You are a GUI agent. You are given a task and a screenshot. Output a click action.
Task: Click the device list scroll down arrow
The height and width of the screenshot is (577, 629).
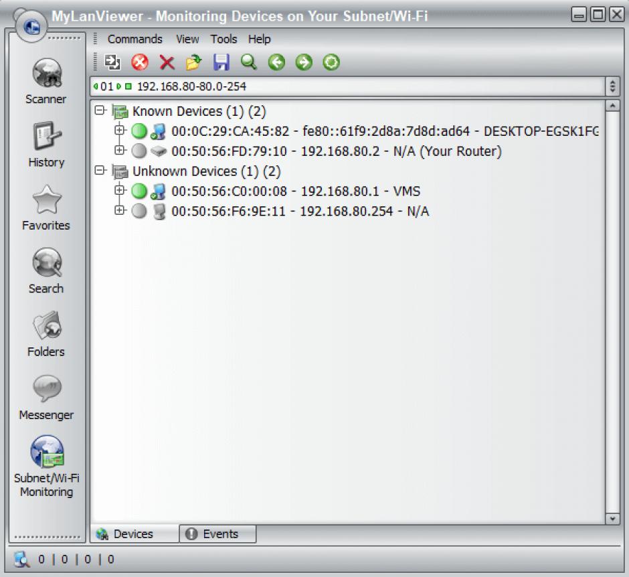[x=612, y=518]
